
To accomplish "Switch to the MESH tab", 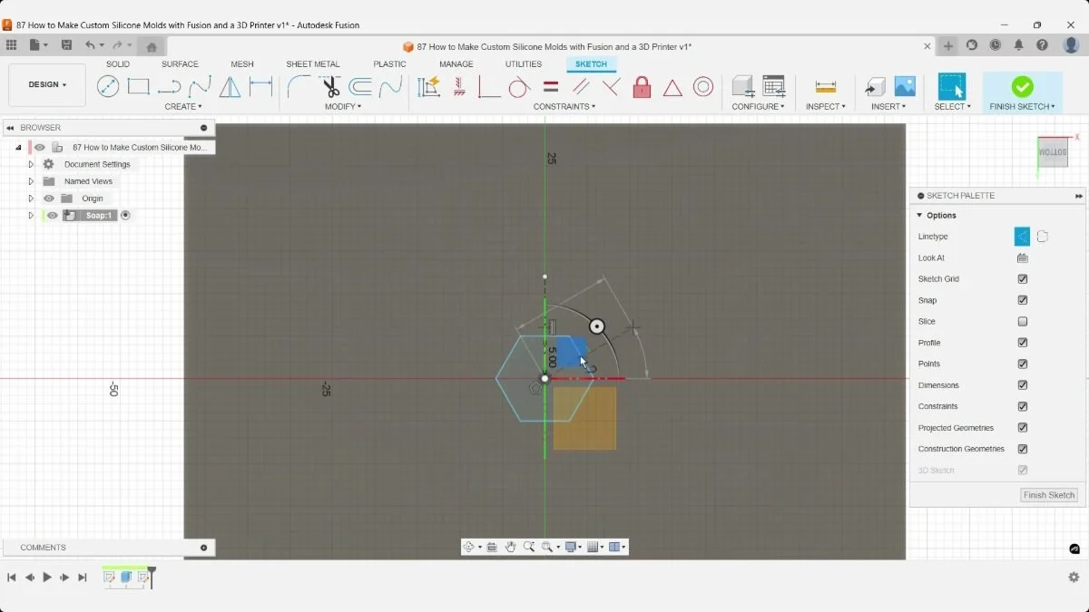I will pos(242,64).
